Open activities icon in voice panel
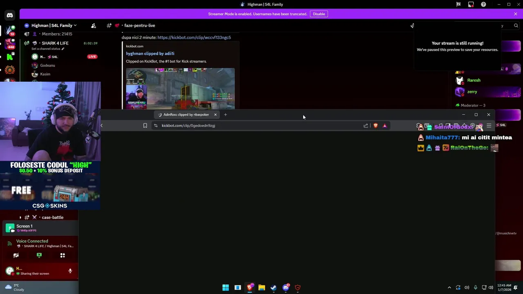Screen dimensions: 523x294 tap(63, 255)
